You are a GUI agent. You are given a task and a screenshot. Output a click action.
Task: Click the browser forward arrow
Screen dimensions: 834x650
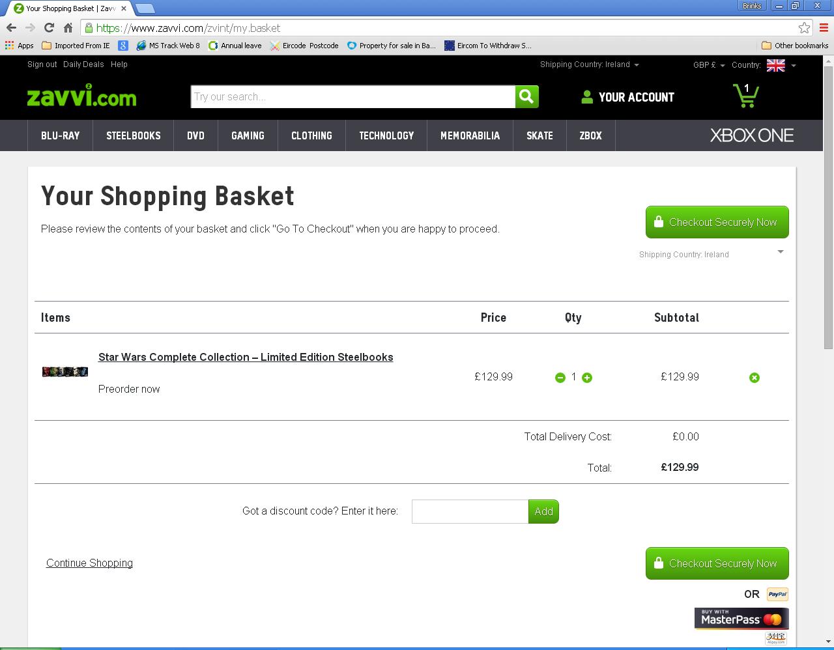(x=30, y=27)
